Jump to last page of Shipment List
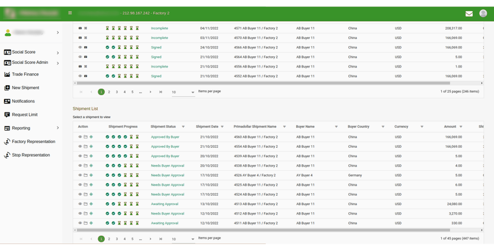494x250 pixels. click(x=161, y=239)
